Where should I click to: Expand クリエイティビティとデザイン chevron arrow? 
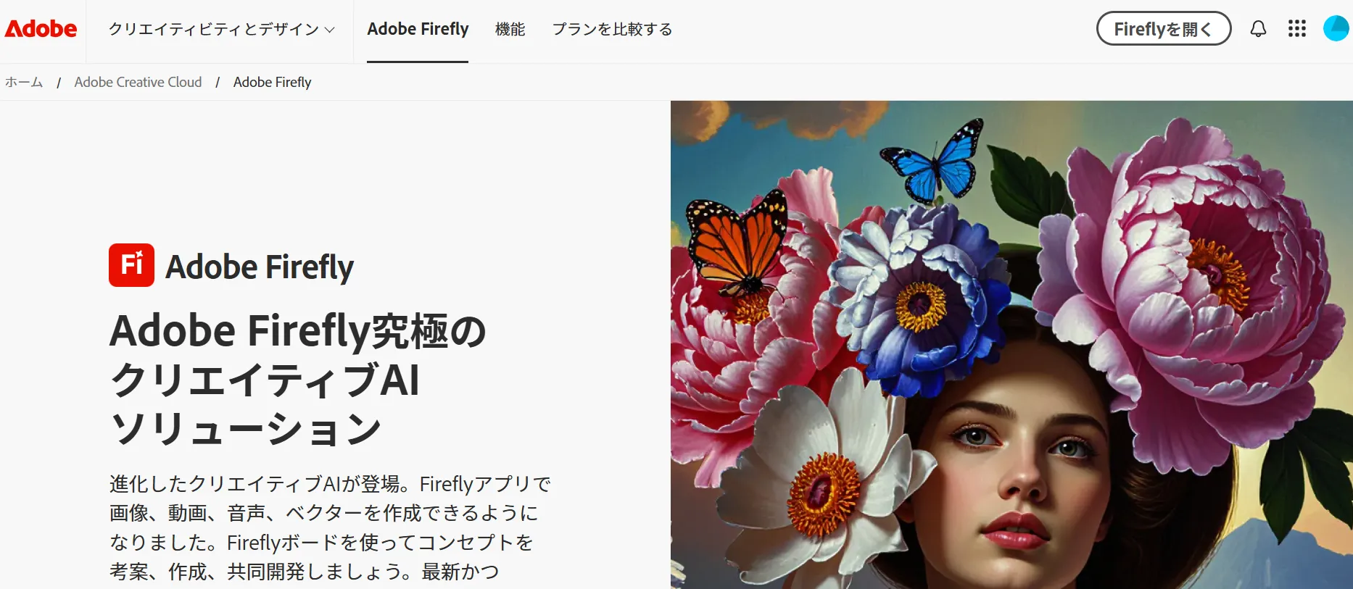click(330, 30)
